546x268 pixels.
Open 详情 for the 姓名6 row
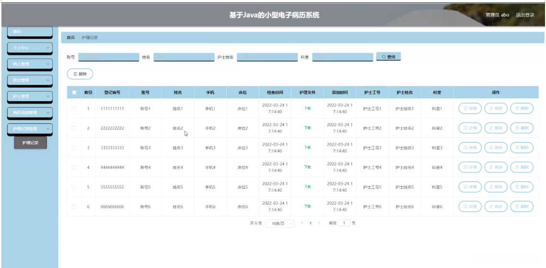[470, 207]
